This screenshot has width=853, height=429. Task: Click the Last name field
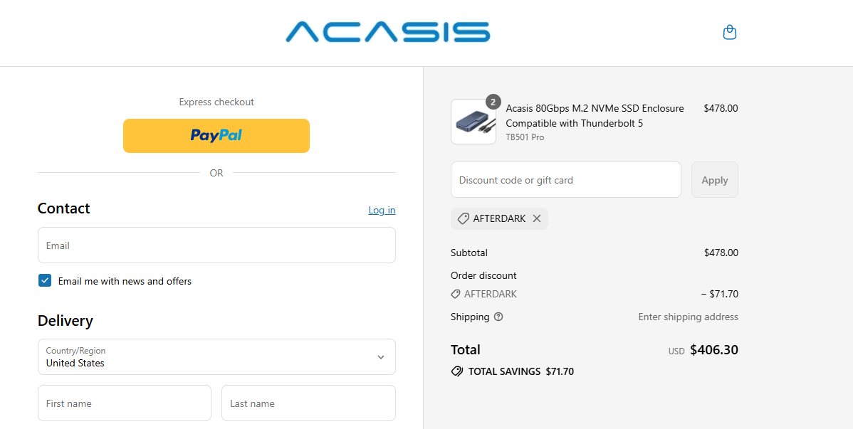pos(308,403)
